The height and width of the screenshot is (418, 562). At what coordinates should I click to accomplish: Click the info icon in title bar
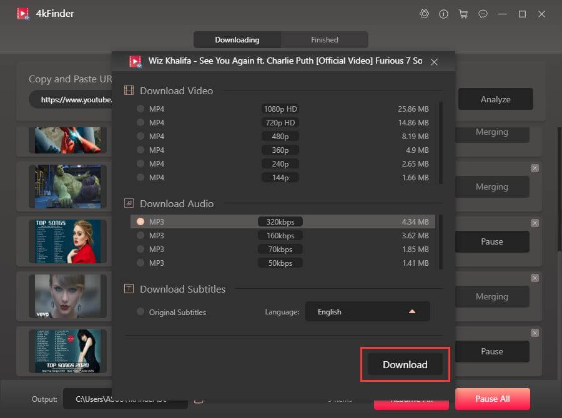click(x=443, y=14)
